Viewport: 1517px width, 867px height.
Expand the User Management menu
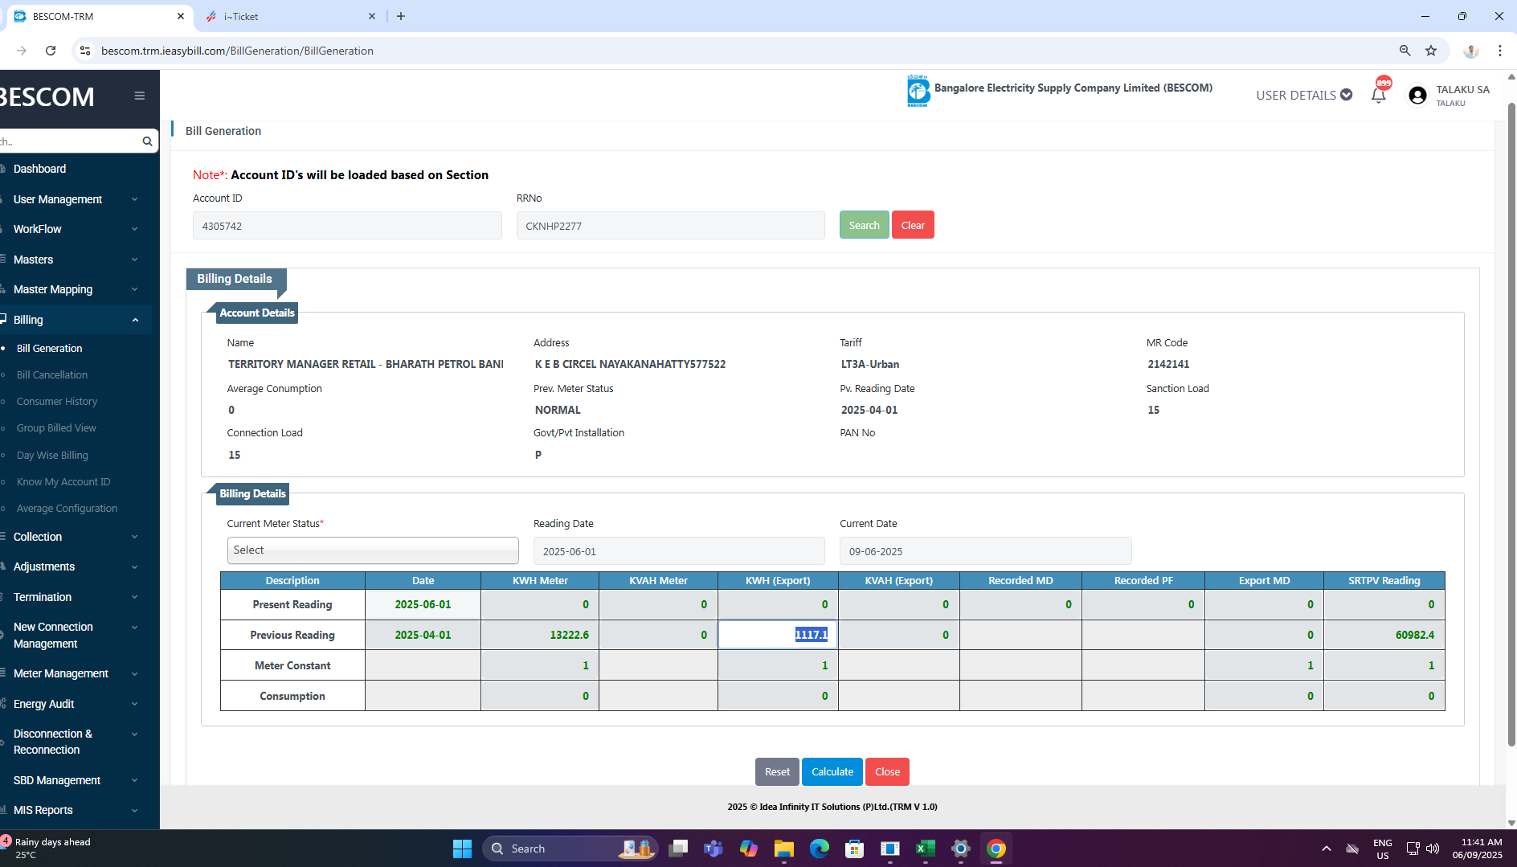click(76, 199)
